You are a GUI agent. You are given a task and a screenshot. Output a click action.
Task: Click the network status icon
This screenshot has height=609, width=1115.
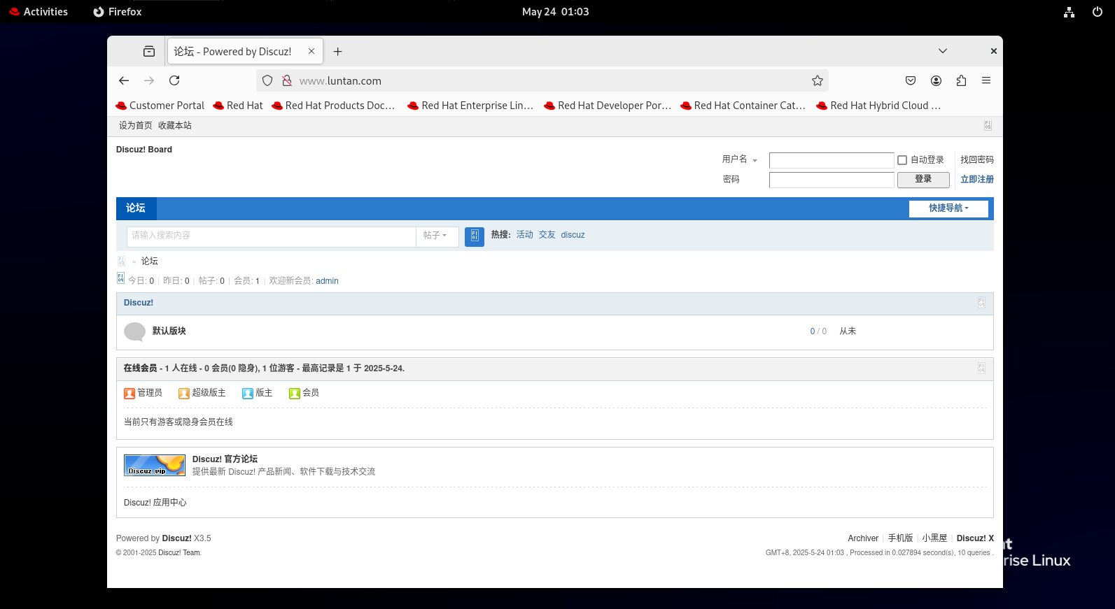[1069, 12]
